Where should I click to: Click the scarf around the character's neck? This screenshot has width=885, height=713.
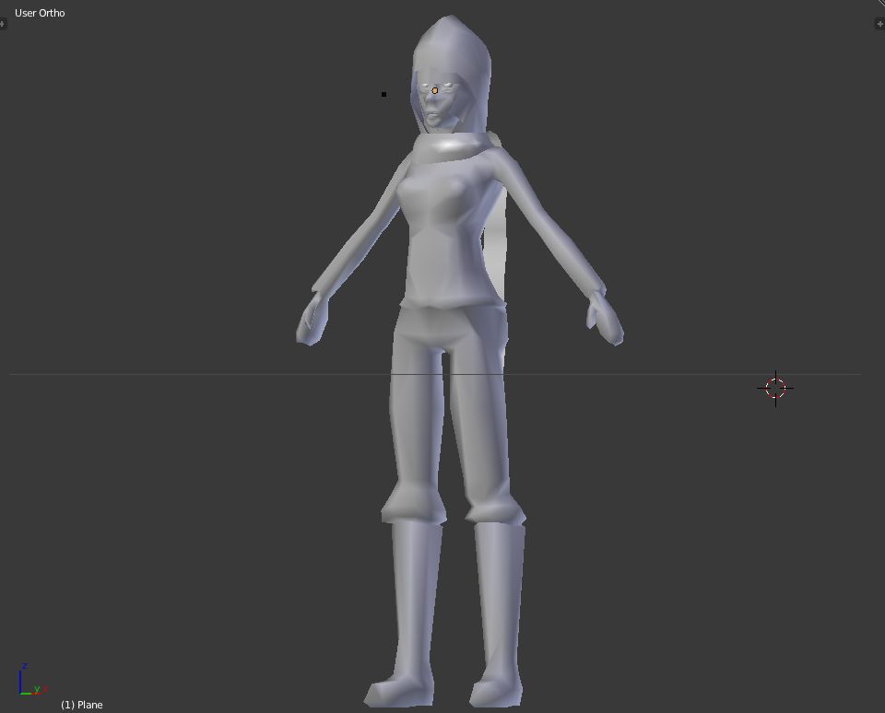pos(452,146)
